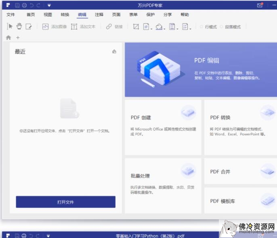Viewport: 277px width, 238px height.
Task: Select paragraph mode (段落模式) radio button
Action: tap(221, 27)
